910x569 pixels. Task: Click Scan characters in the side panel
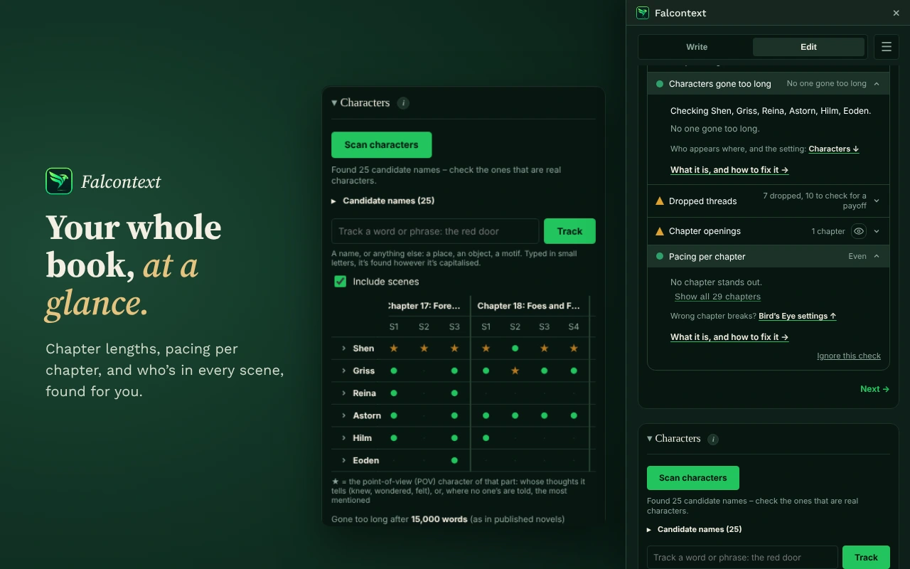point(693,478)
